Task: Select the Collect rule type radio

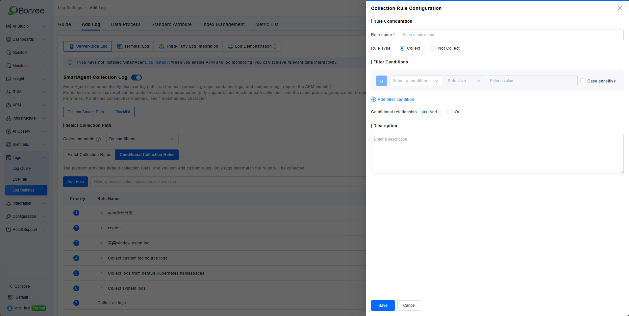Action: click(402, 48)
